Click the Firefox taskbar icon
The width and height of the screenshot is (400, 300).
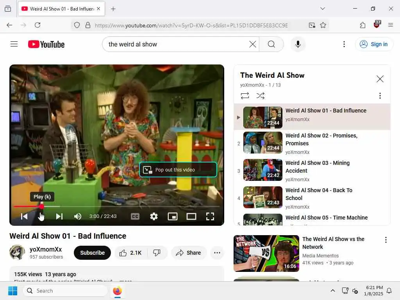coord(117,291)
